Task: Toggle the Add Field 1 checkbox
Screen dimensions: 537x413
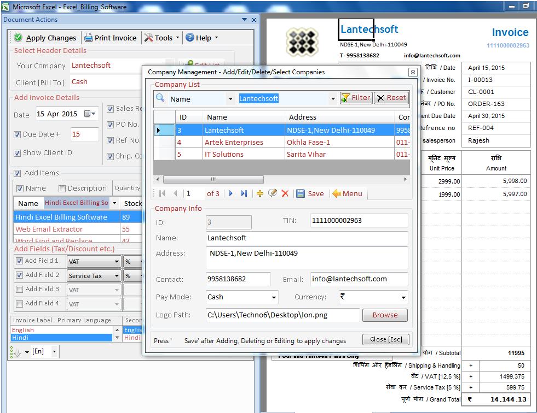Action: [20, 261]
